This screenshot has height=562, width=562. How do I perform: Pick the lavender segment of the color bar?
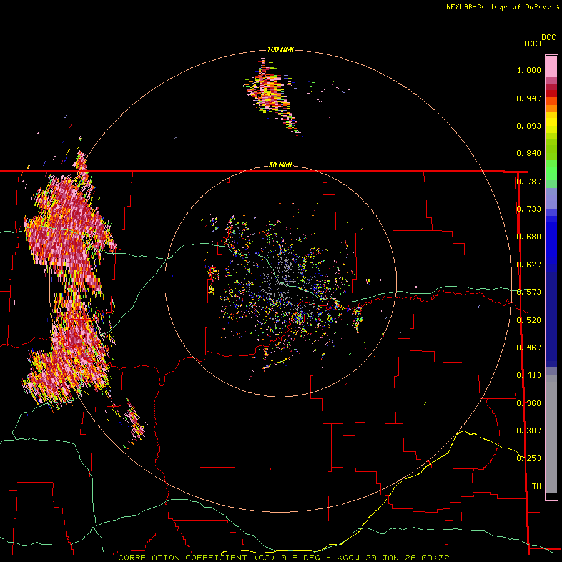point(551,198)
